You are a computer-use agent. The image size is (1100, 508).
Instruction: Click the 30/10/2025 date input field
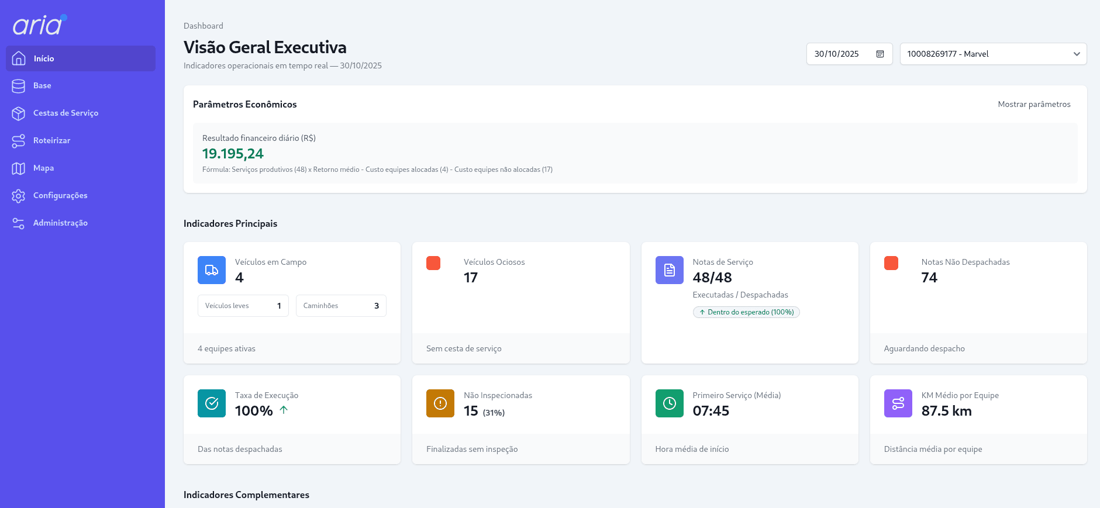[x=838, y=54]
